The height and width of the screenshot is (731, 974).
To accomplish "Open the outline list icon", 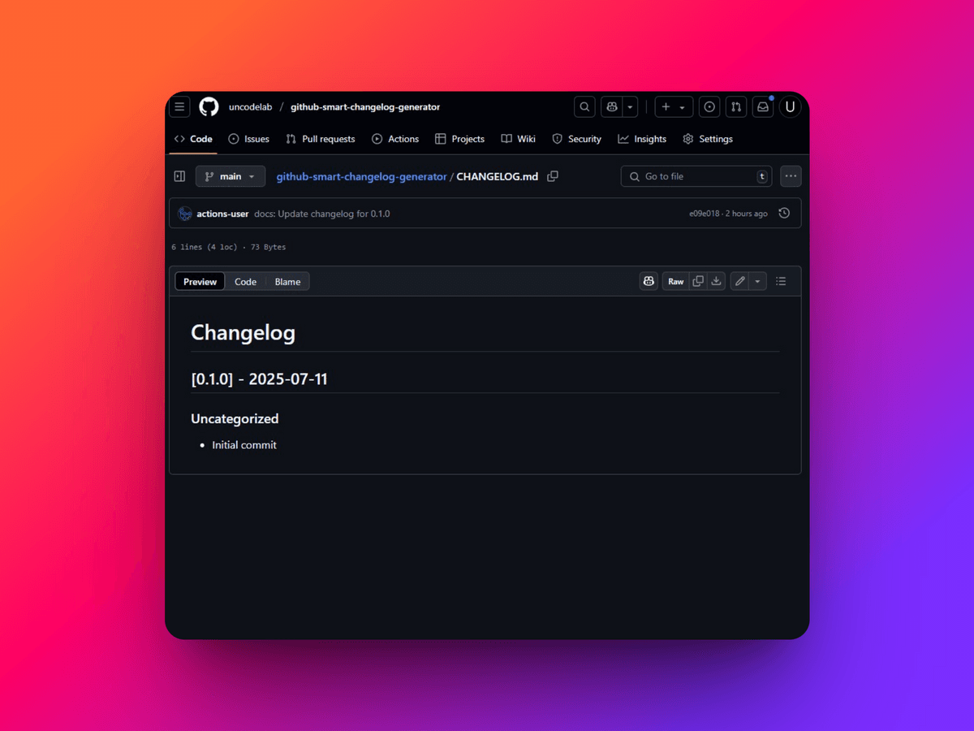I will tap(781, 282).
